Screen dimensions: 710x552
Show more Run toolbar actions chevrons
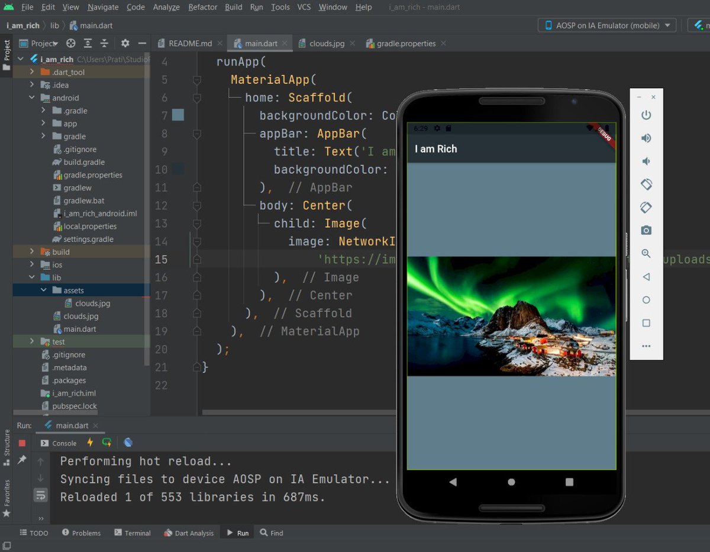coord(40,519)
